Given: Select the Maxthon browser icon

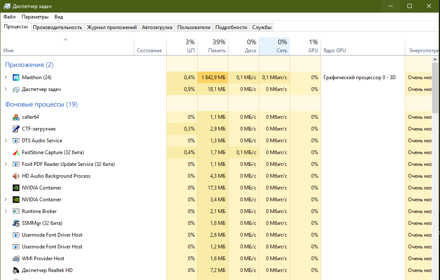Looking at the screenshot, I should [16, 77].
